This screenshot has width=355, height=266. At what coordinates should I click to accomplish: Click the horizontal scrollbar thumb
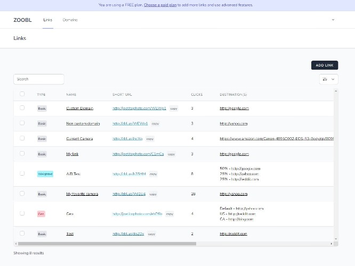tap(107, 244)
